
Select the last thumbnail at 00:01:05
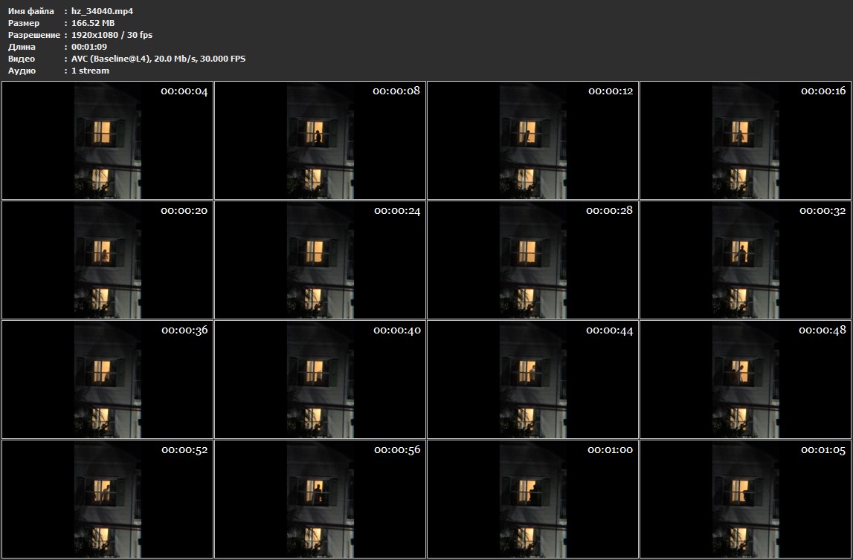pyautogui.click(x=745, y=499)
